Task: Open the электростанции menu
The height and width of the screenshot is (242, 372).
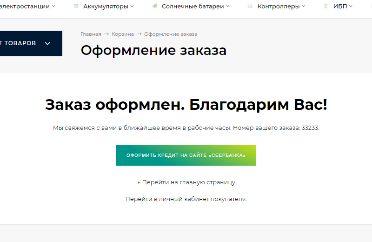Action: click(x=25, y=7)
